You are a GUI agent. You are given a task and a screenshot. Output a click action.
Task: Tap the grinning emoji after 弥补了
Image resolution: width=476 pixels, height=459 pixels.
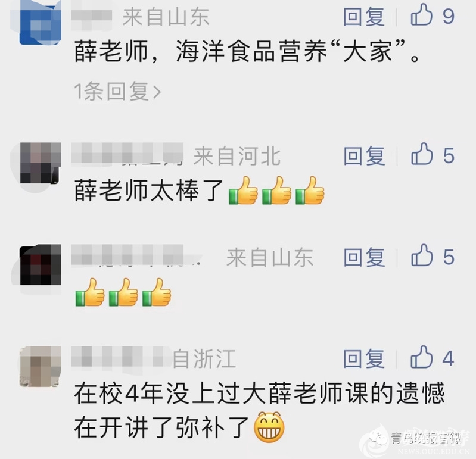[269, 427]
